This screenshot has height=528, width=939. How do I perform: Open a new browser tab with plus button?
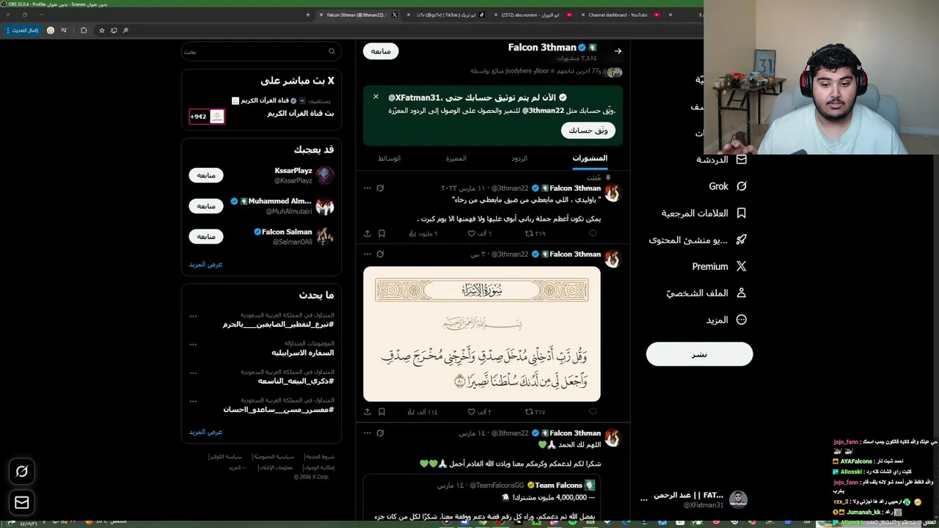pos(308,15)
